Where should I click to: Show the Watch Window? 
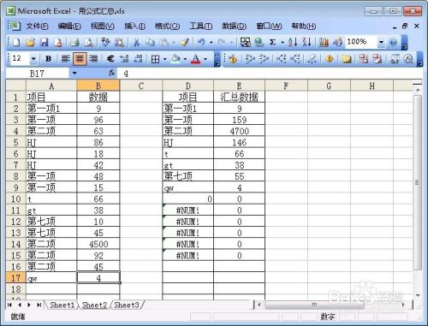[x=395, y=59]
